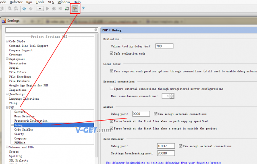257x164 pixels.
Task: Click the Max simultaneous connections value field
Action: (166, 96)
